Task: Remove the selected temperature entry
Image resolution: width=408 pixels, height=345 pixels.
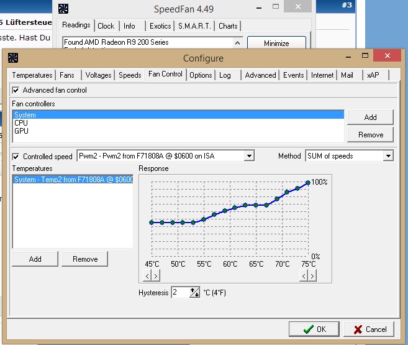Action: click(85, 259)
